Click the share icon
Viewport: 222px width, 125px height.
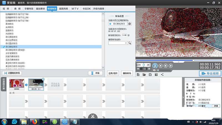[162, 74]
